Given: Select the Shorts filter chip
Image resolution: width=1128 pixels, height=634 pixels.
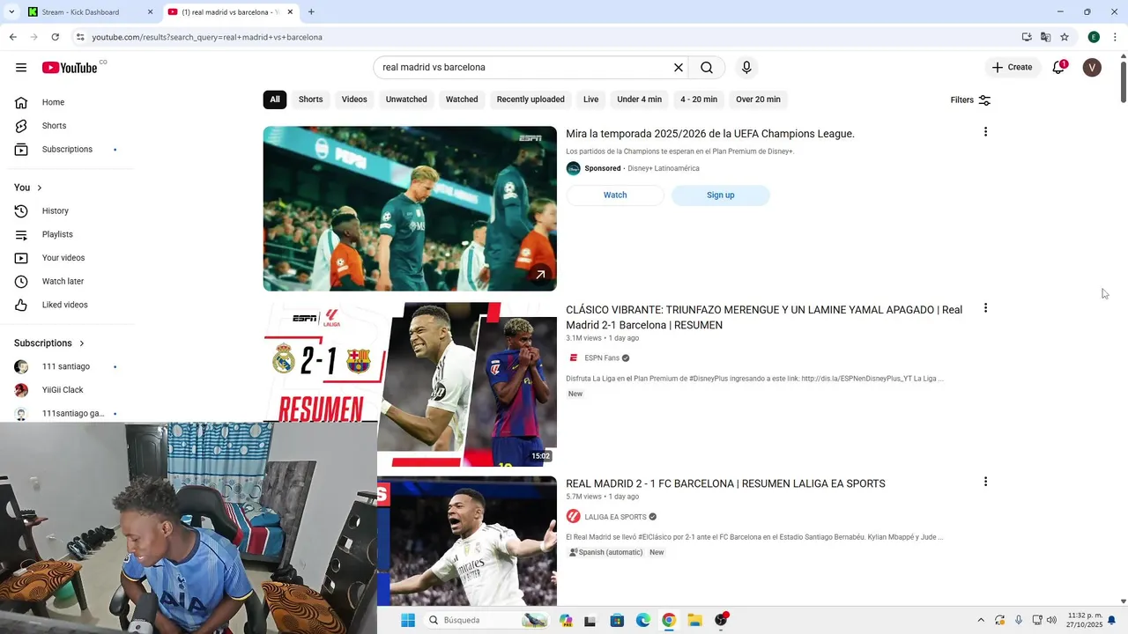Looking at the screenshot, I should point(310,100).
